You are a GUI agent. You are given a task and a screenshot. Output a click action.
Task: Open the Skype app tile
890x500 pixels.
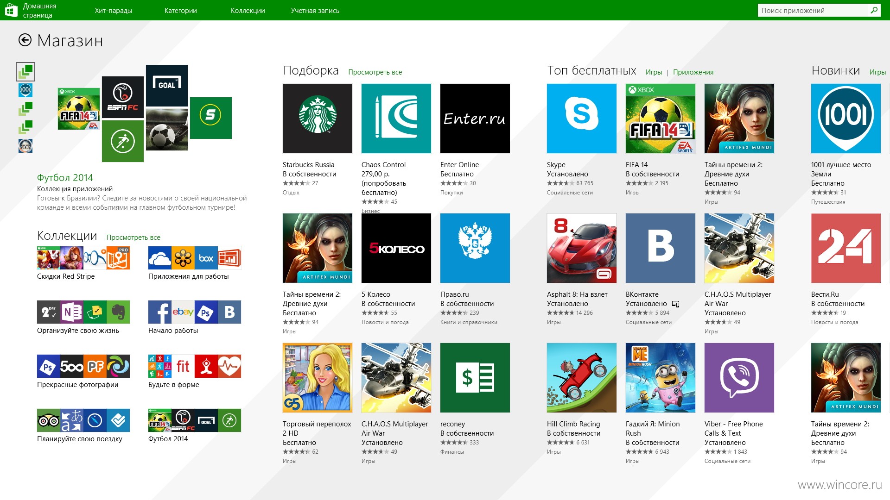[x=582, y=119]
